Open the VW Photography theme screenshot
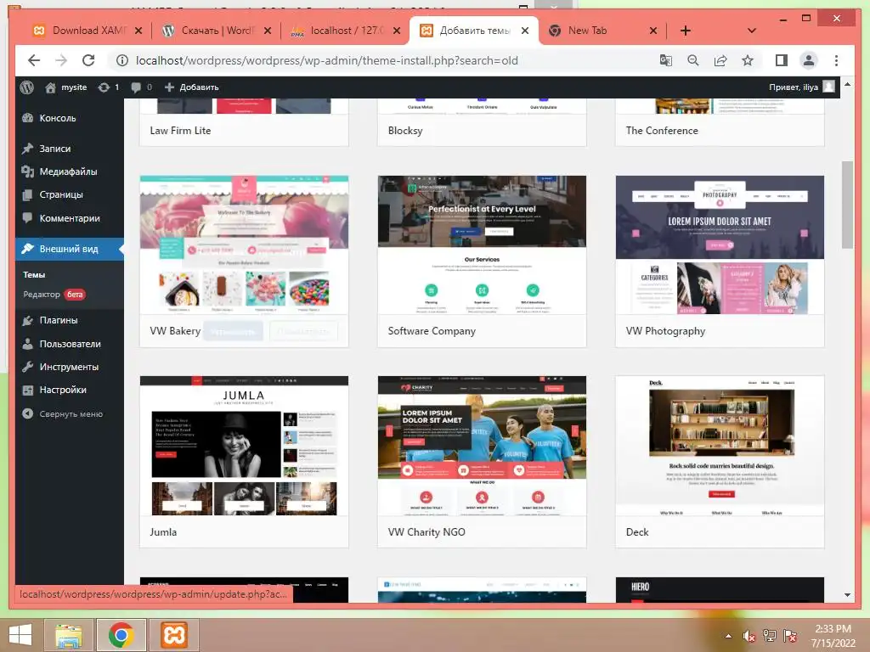 [720, 244]
